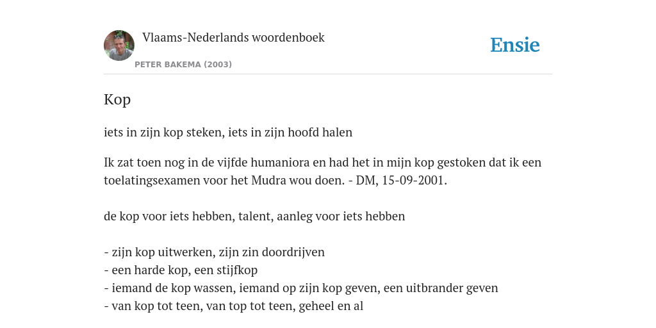Viewport: 656px width, 328px height.
Task: Click the 'iemand de kop wassen' entry
Action: (301, 288)
